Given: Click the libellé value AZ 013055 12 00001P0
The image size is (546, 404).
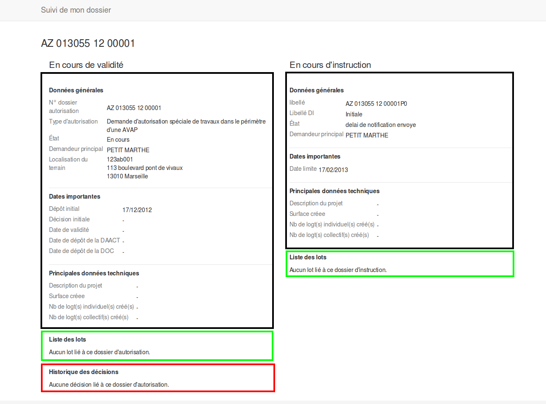Looking at the screenshot, I should (x=376, y=104).
